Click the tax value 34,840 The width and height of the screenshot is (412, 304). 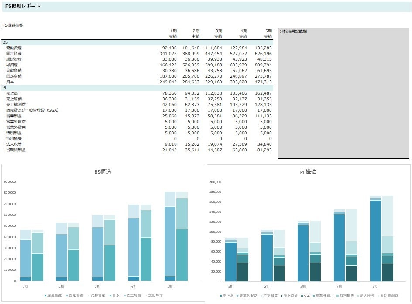pyautogui.click(x=264, y=144)
